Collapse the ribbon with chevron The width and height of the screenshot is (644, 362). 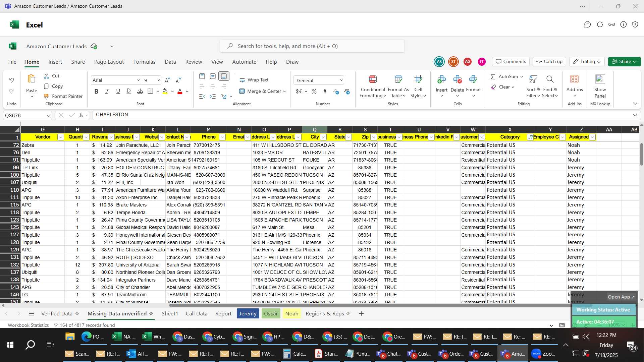635,104
